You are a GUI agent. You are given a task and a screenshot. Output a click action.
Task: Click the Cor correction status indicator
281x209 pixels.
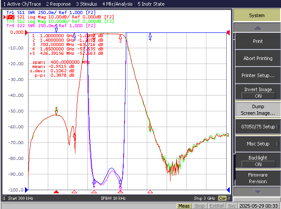tap(222, 198)
